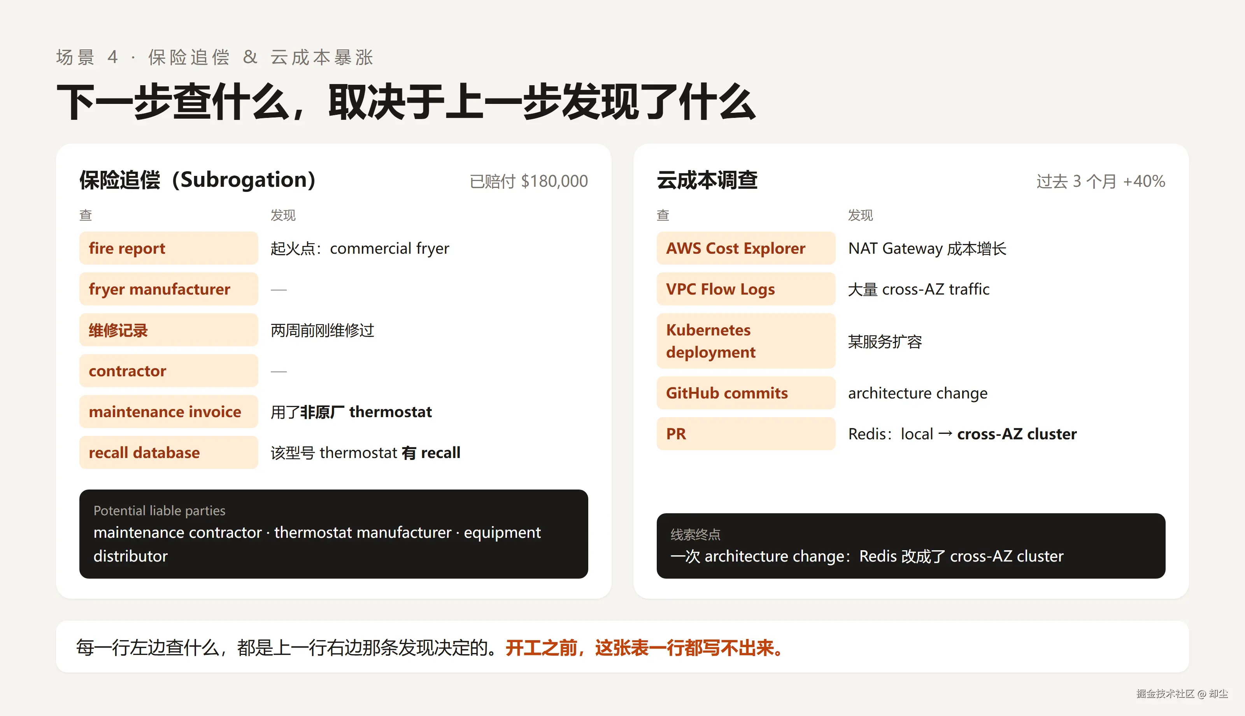
Task: Click the text '过去 3 个月 +40%'
Action: [1101, 181]
